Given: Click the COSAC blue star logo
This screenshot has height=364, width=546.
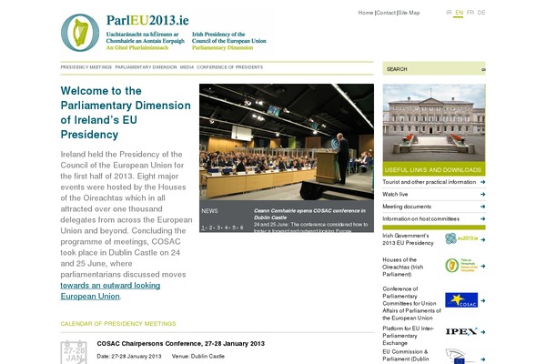Looking at the screenshot, I should point(461,300).
